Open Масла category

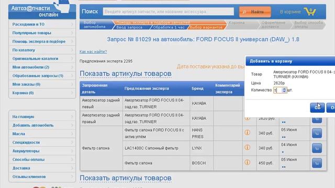42,134
